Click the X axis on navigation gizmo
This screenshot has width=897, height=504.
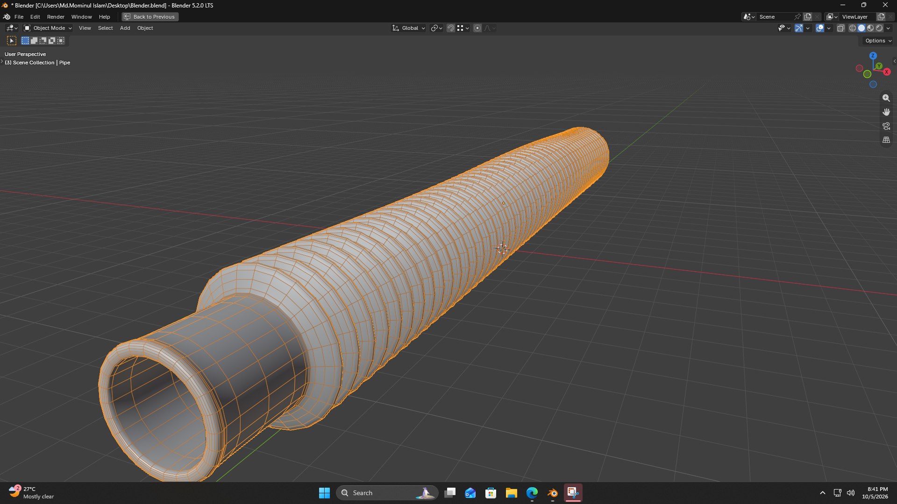[x=886, y=72]
